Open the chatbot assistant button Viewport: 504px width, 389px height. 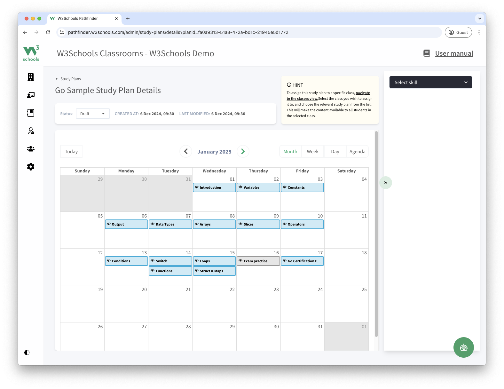(463, 347)
